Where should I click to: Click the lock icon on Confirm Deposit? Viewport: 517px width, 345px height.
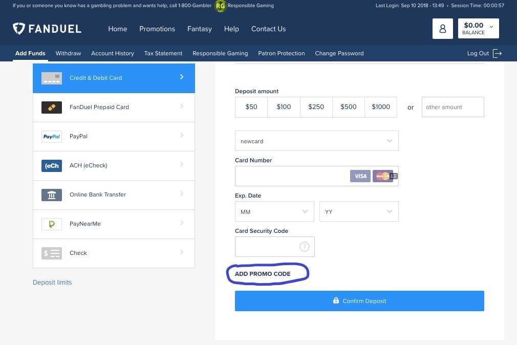click(x=336, y=300)
